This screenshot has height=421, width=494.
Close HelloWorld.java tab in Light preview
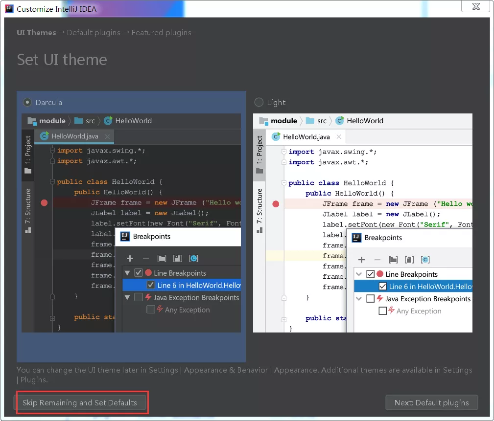[x=339, y=136]
